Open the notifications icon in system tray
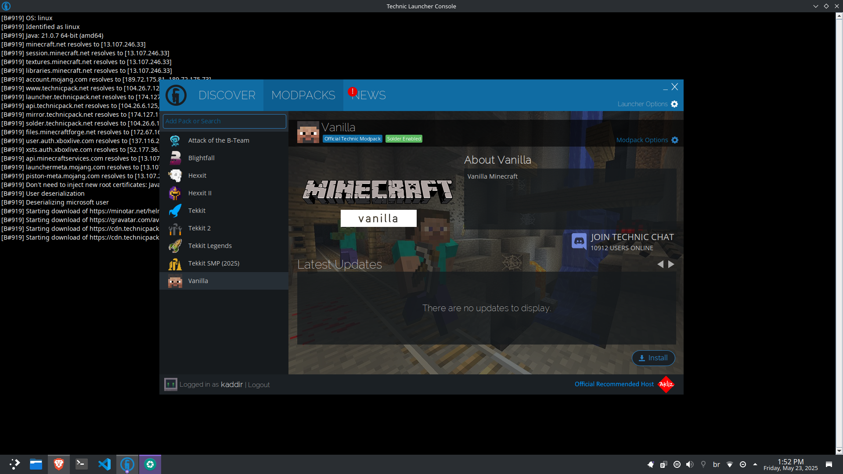This screenshot has height=474, width=843. coord(829,464)
